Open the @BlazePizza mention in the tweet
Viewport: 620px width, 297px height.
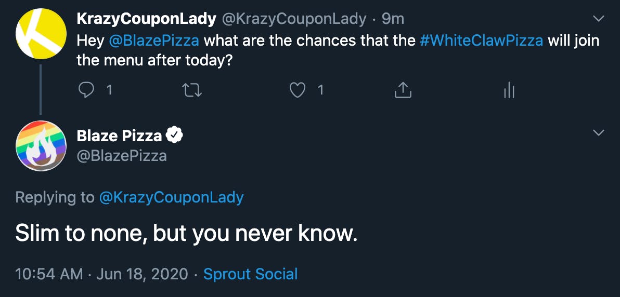153,40
